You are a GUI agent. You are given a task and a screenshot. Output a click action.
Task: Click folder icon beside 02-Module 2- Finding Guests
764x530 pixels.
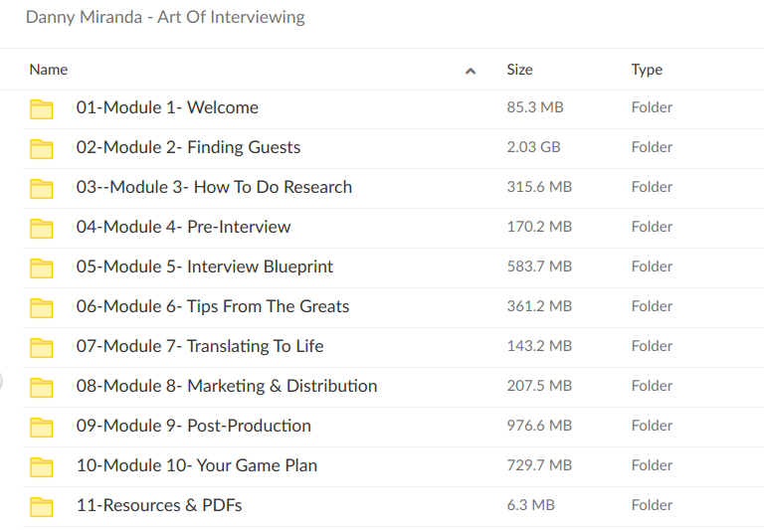point(41,148)
